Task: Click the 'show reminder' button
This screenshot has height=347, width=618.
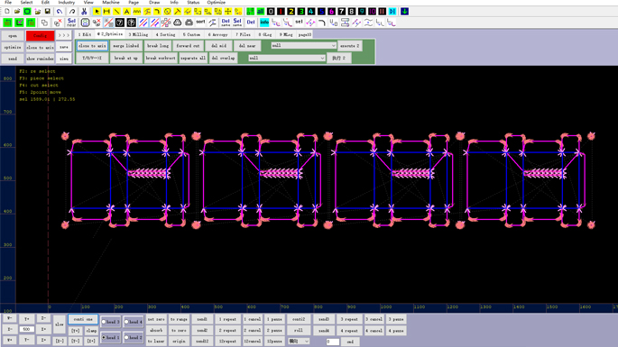Action: pyautogui.click(x=41, y=59)
